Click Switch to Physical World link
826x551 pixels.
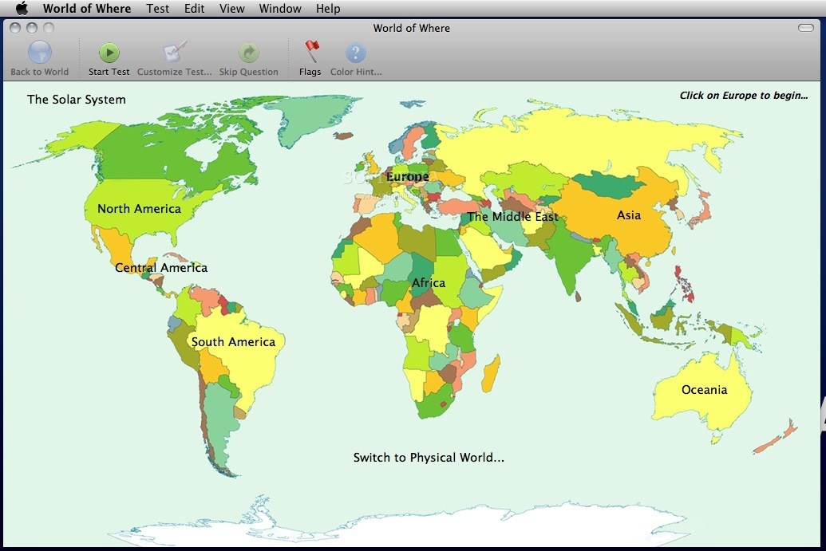click(429, 458)
